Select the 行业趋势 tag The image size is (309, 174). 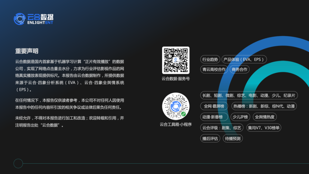pos(210,59)
